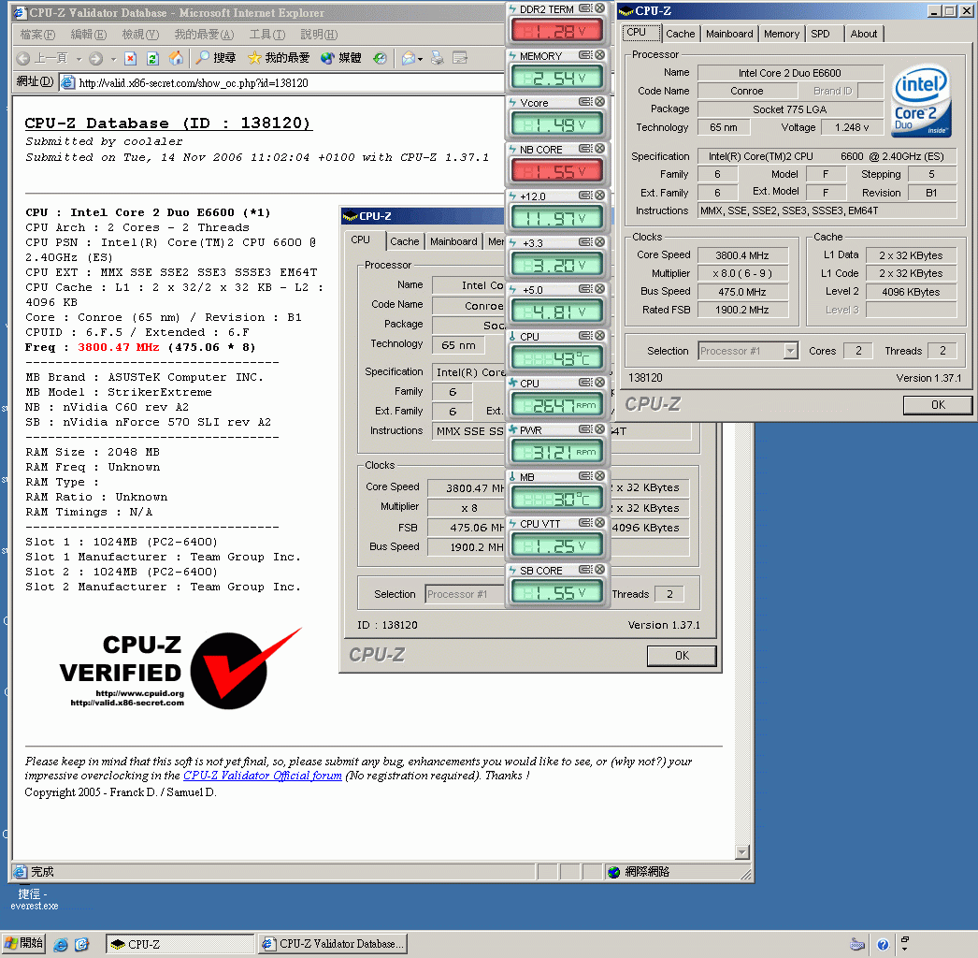
Task: Refresh the page in Internet Explorer
Action: tap(152, 58)
